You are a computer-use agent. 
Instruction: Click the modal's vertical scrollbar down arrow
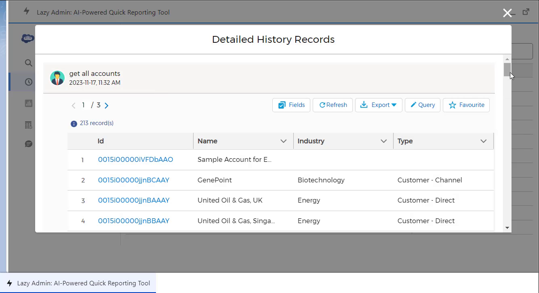(507, 228)
